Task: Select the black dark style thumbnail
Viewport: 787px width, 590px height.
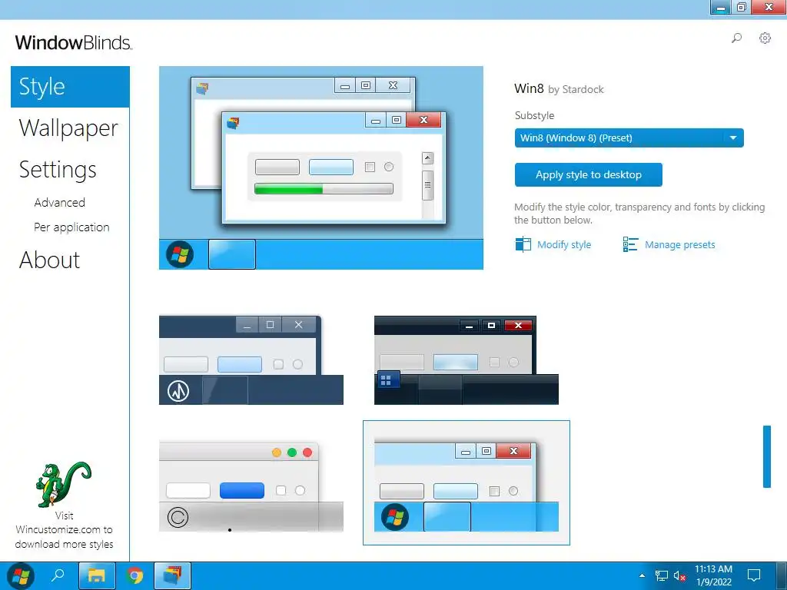Action: pos(467,360)
